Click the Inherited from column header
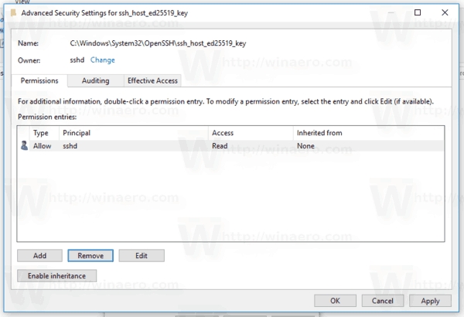This screenshot has width=464, height=317. tap(319, 133)
